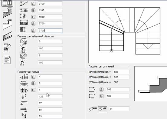
Task: Edit the 33 field in flight parameters
Action: click(50, 116)
